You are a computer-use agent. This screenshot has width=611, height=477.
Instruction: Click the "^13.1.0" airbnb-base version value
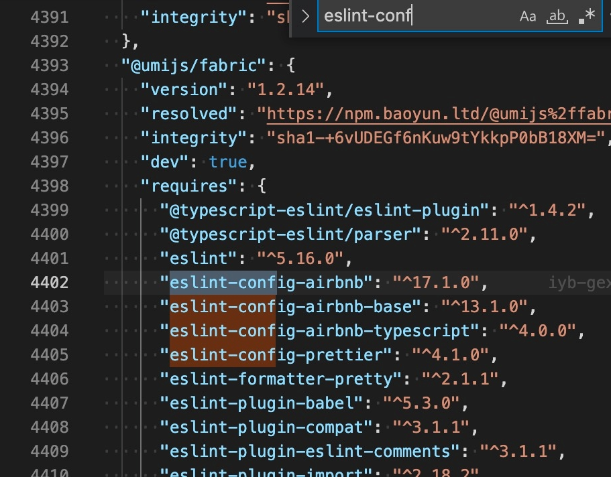484,306
